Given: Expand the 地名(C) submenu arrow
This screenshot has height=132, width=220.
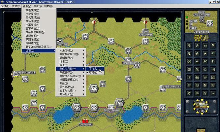Looking at the screenshot, I should coord(84,61).
